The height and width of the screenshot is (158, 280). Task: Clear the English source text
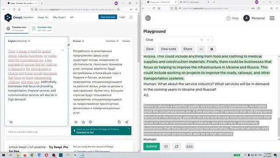63,50
